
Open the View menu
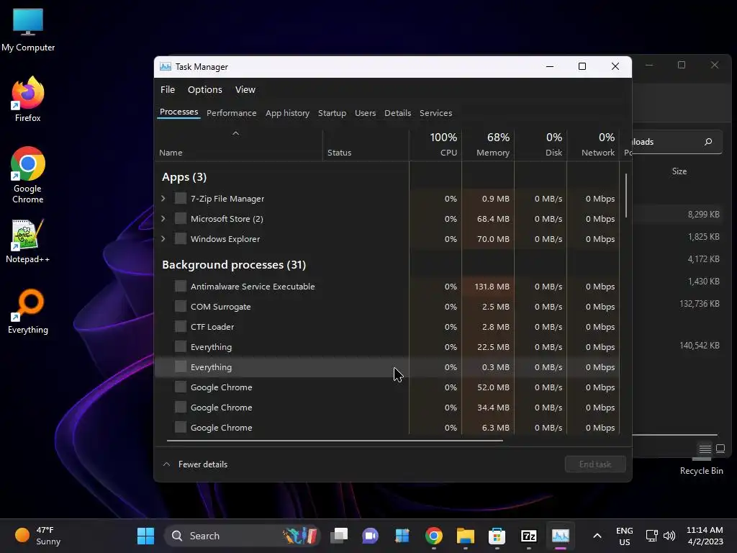[x=245, y=89]
